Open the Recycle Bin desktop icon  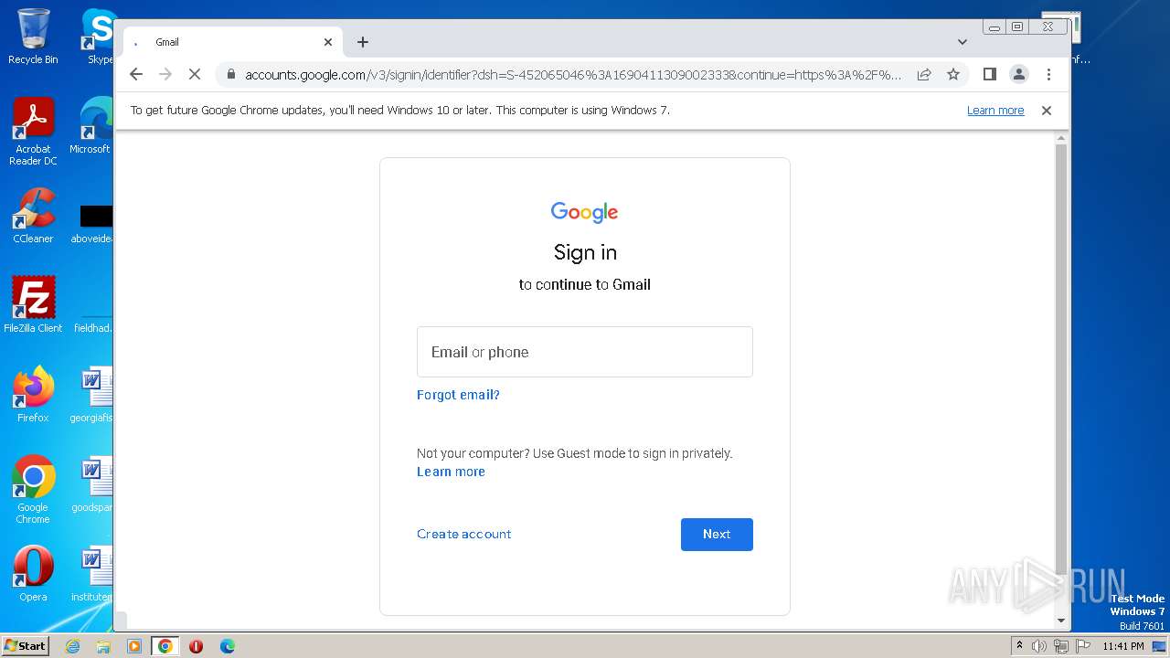tap(33, 37)
